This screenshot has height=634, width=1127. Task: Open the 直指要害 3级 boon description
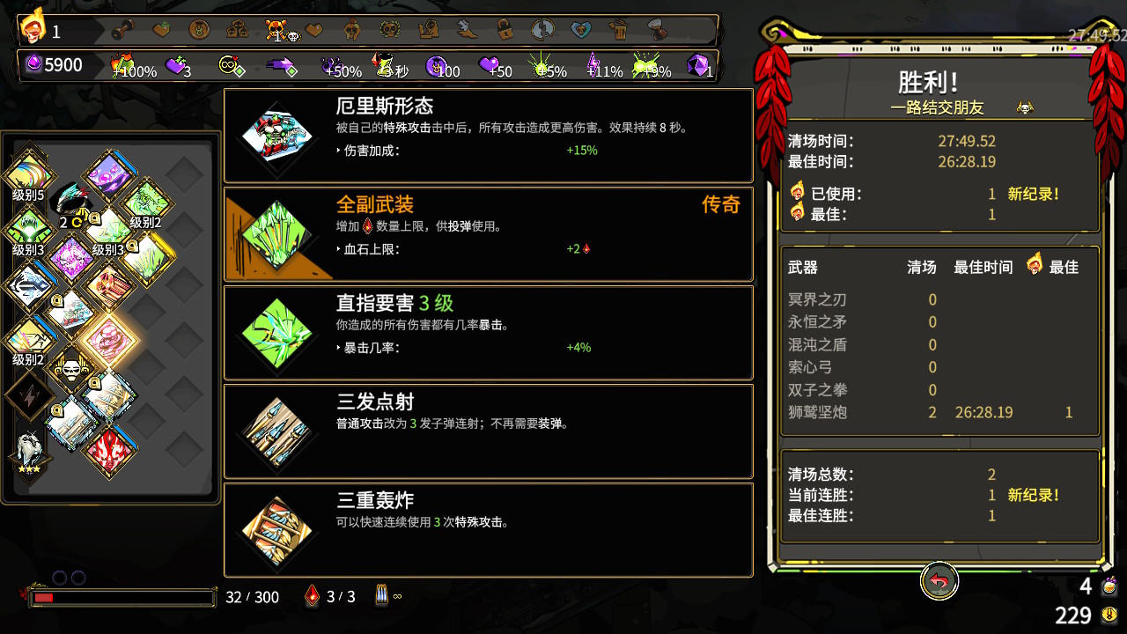point(489,333)
